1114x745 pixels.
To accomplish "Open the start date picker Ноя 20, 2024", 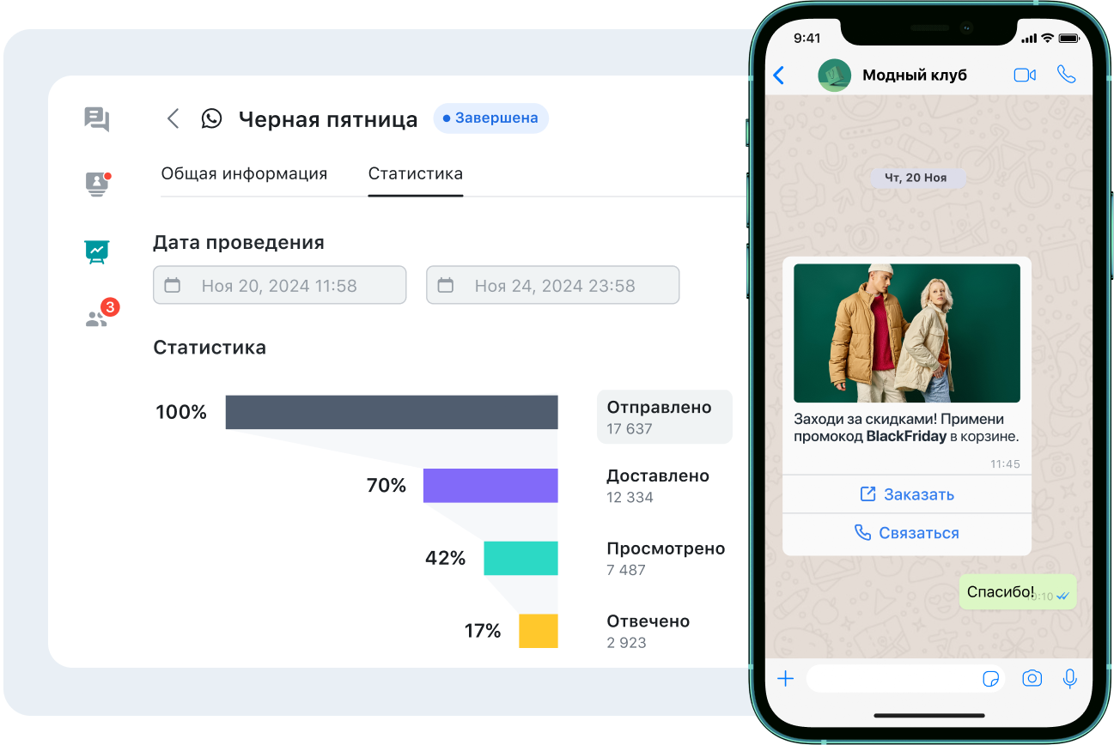I will click(279, 285).
